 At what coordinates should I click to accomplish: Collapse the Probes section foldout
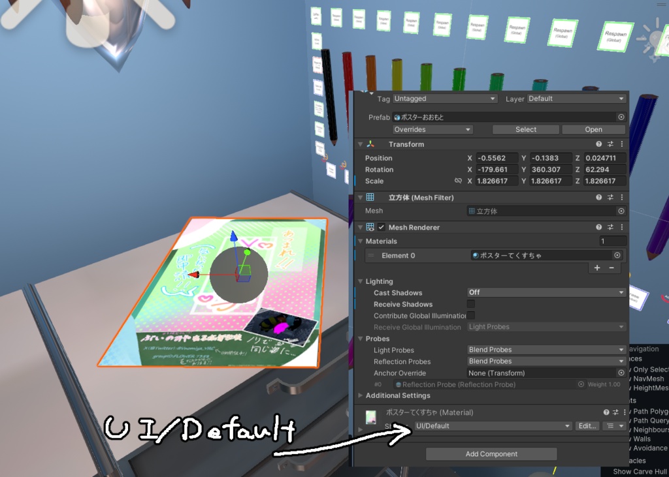[361, 339]
